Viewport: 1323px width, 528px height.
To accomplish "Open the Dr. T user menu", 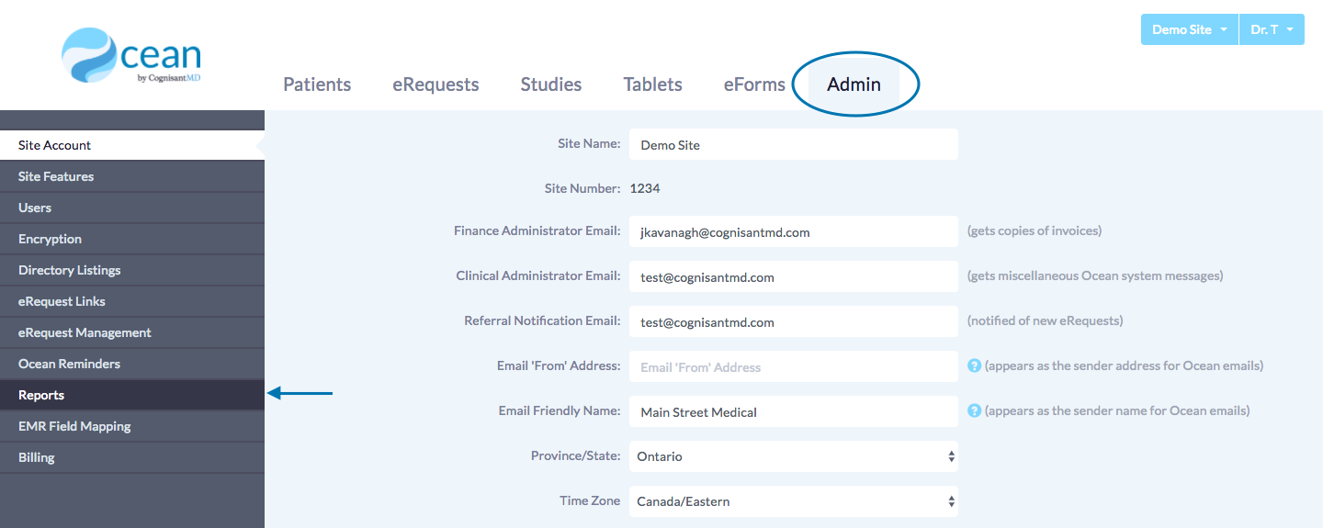I will 1272,29.
